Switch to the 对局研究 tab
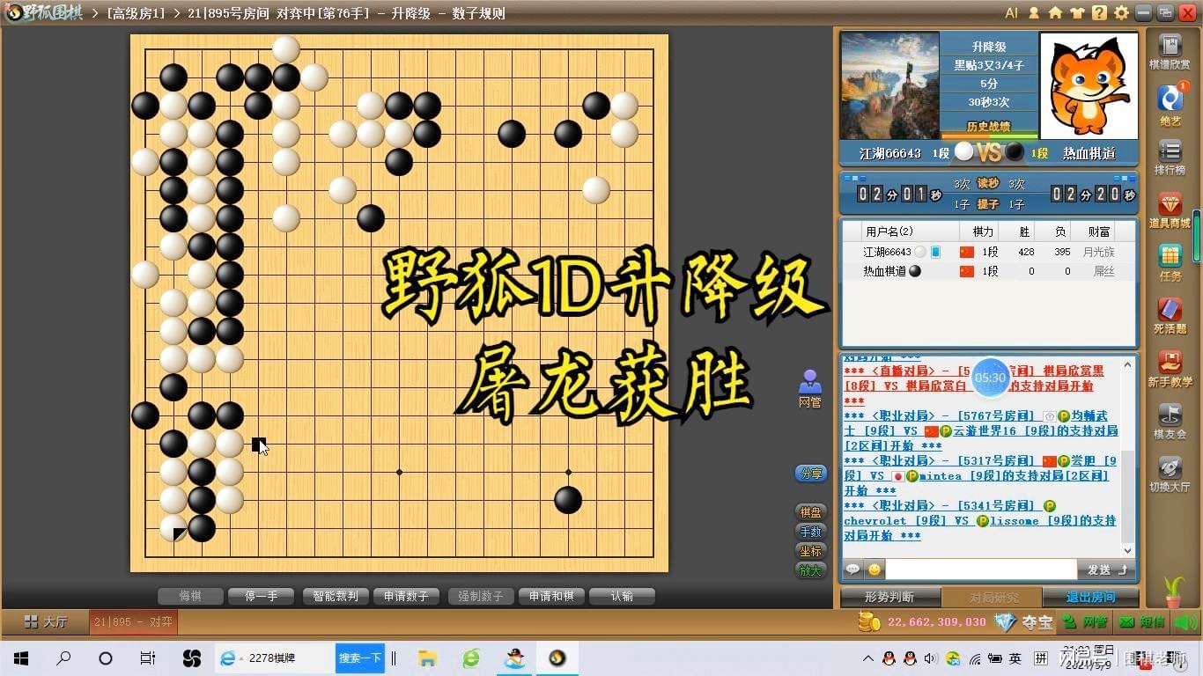 click(x=993, y=598)
